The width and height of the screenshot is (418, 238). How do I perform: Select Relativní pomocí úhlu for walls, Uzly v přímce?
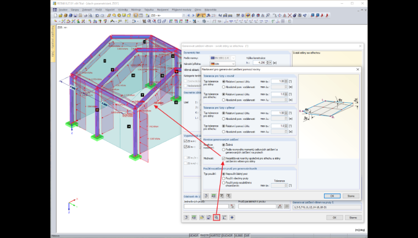(x=224, y=113)
